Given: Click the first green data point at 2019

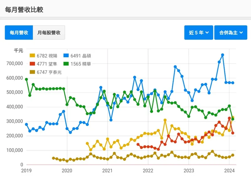Looking at the screenshot, I should 26,79.
